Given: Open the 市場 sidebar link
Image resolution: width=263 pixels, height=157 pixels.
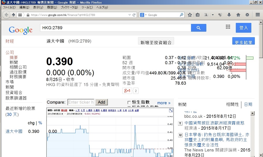Looking at the screenshot, I should pos(10,82).
